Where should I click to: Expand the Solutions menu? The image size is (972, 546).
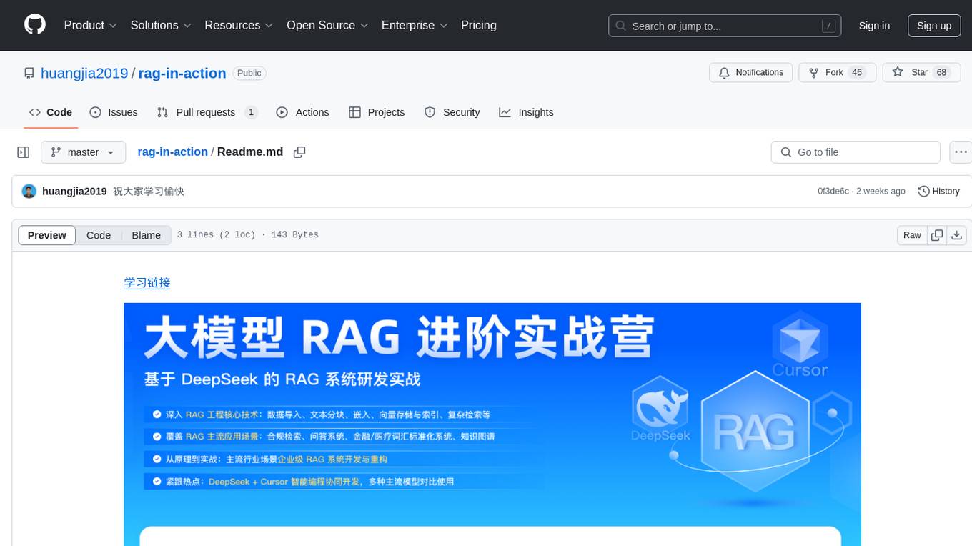click(x=161, y=25)
